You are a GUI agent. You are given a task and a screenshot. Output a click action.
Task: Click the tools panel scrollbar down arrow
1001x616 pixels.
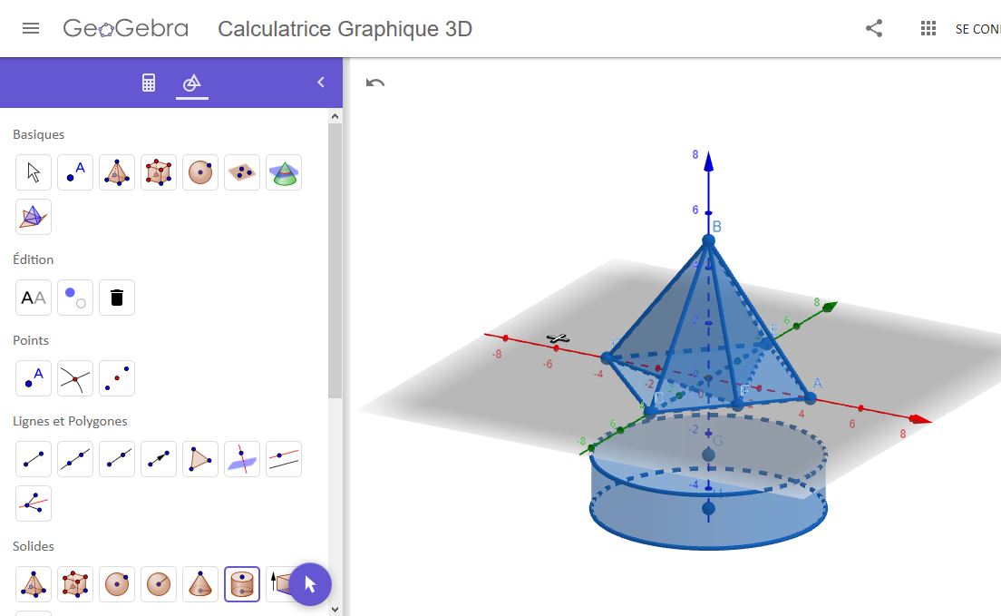pyautogui.click(x=335, y=610)
